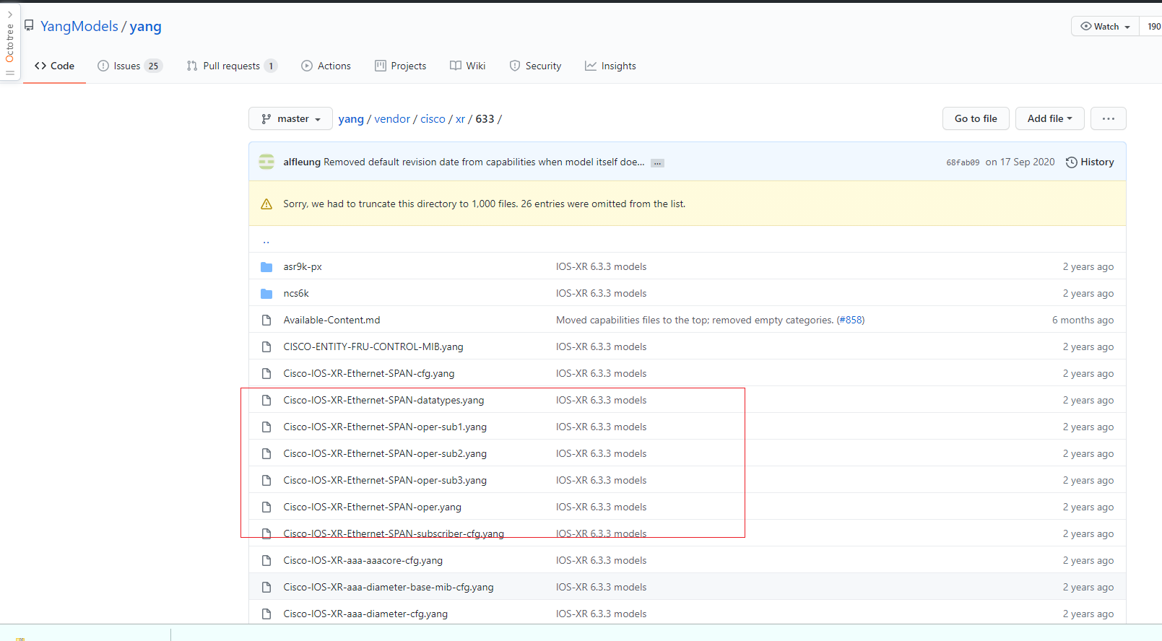Open the Wiki tab
The image size is (1162, 641).
click(x=468, y=66)
